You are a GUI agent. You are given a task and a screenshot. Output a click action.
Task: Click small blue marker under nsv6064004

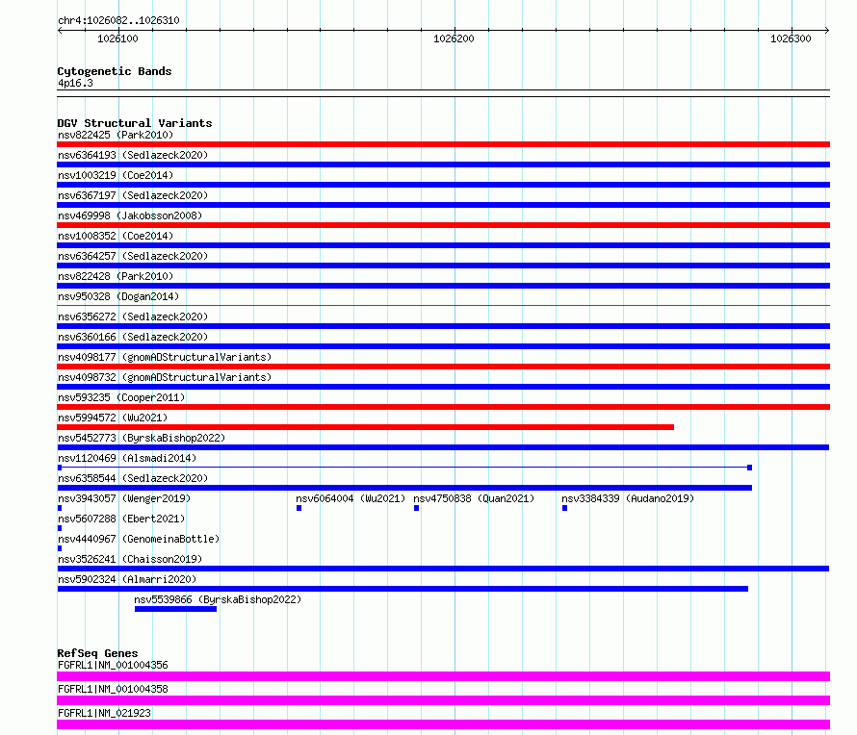click(299, 508)
